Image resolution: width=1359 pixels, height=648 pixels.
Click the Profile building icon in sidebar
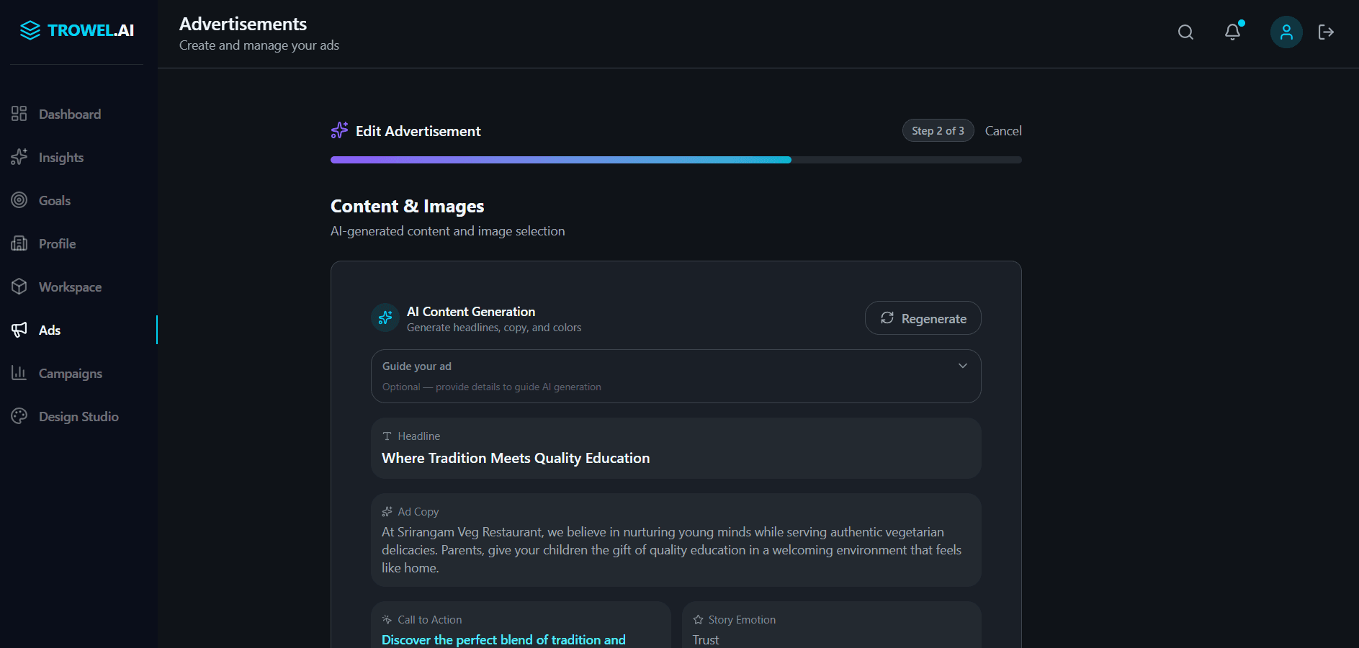pos(19,243)
